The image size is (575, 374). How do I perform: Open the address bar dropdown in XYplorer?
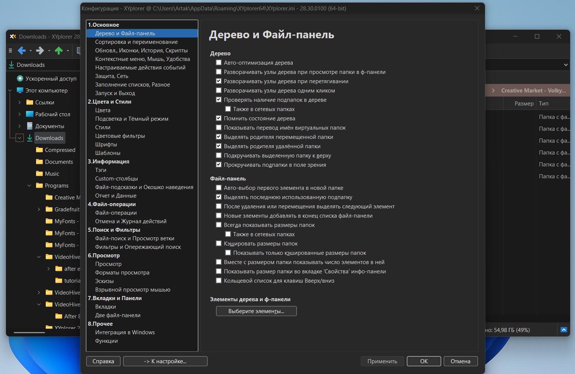[566, 65]
